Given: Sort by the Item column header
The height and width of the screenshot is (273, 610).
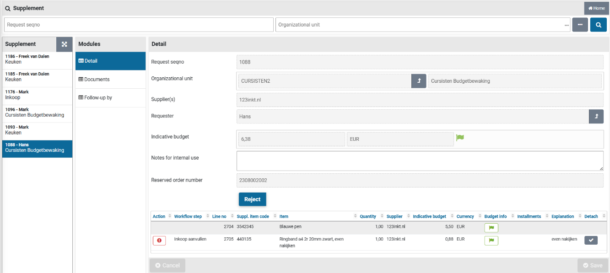Looking at the screenshot, I should point(284,216).
